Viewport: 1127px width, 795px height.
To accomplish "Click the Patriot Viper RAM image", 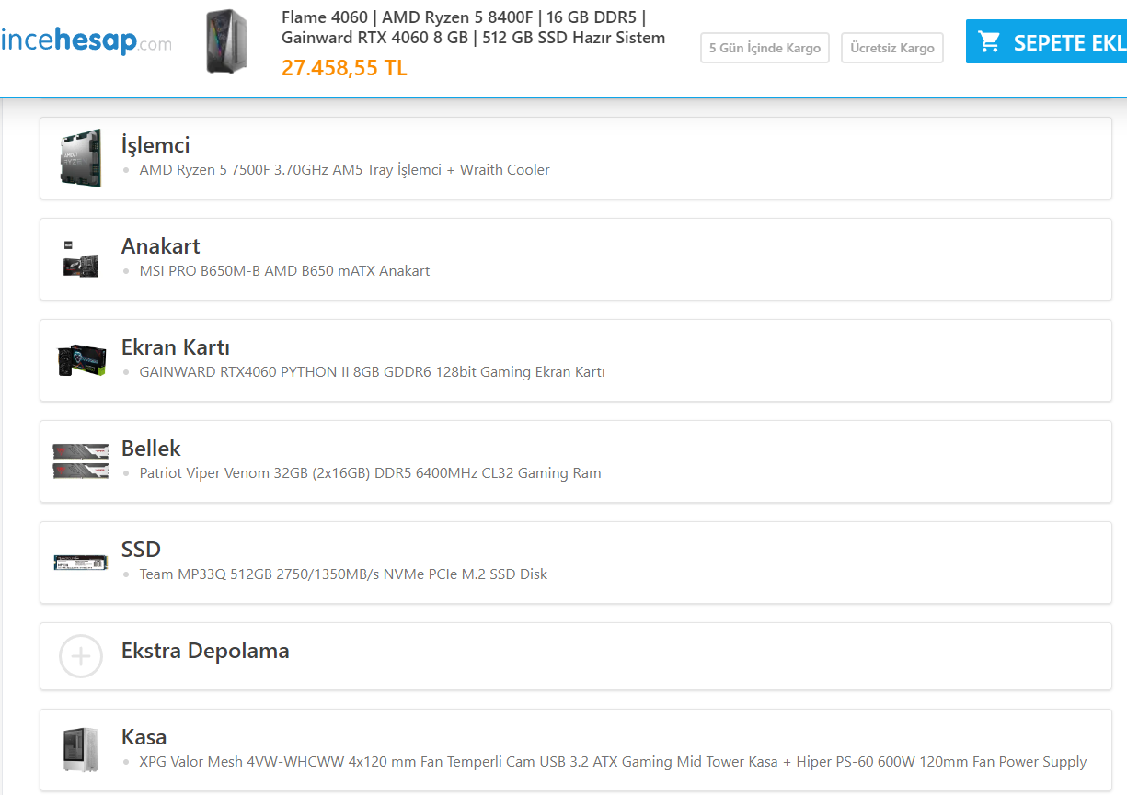I will pos(80,461).
